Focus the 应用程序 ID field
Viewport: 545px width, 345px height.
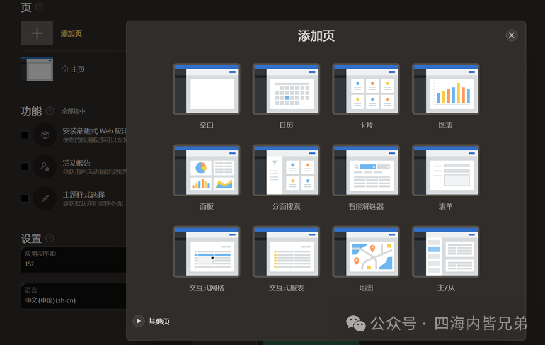pos(74,259)
